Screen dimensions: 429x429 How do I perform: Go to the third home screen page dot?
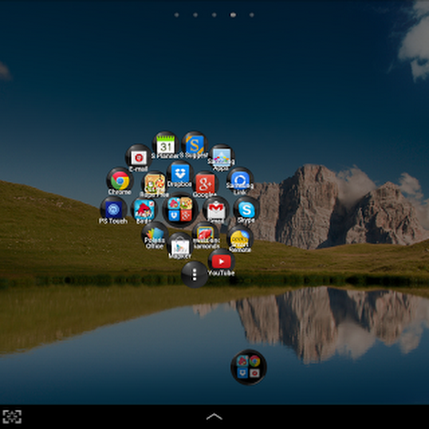[214, 15]
